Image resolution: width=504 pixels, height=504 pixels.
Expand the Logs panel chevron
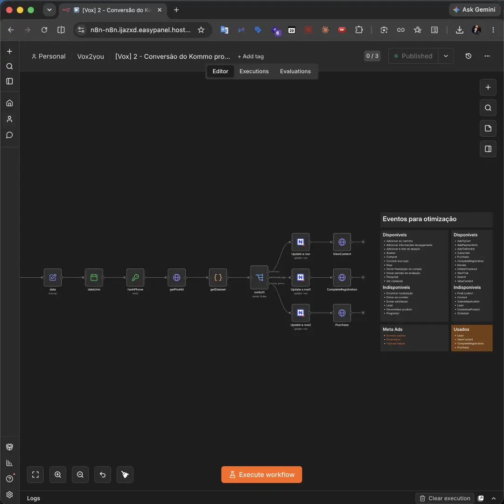pos(494,498)
